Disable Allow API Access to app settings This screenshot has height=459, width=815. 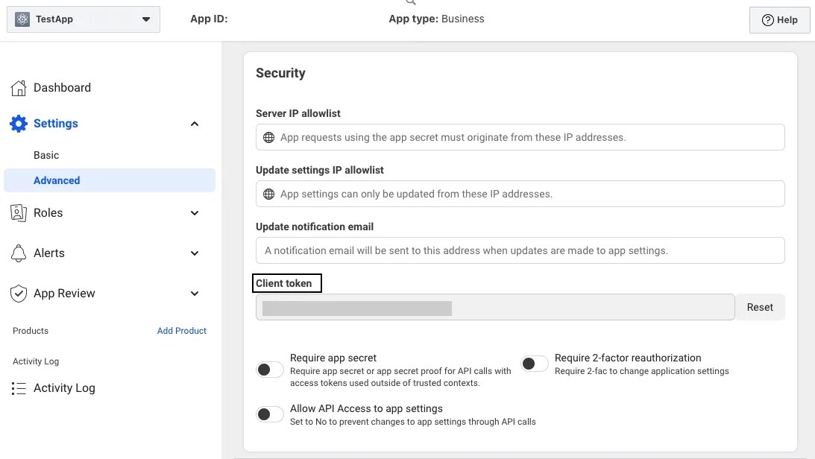(269, 414)
